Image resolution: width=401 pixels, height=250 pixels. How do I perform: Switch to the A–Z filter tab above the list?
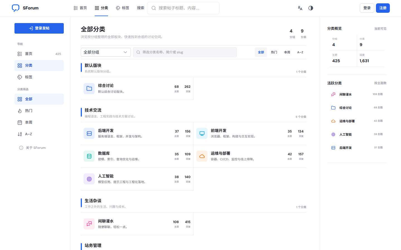[300, 52]
